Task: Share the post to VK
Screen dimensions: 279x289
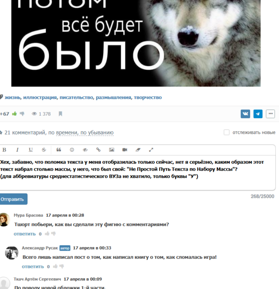Action: click(x=245, y=114)
